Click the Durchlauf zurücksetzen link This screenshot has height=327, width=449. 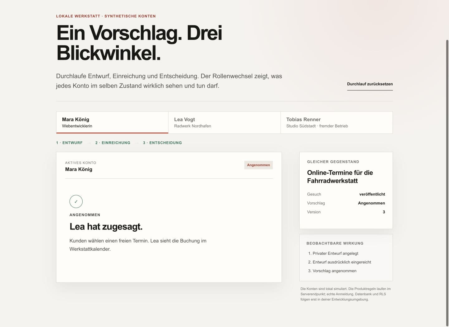370,84
